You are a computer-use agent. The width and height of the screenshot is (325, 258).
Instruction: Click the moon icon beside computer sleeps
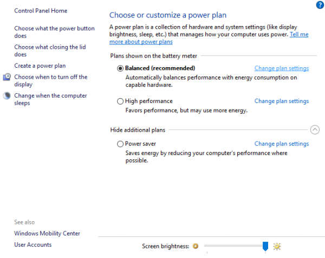(7, 96)
